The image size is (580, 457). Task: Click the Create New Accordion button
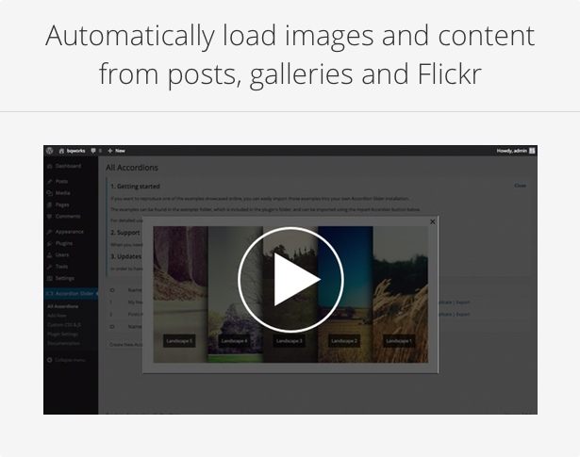pyautogui.click(x=125, y=344)
